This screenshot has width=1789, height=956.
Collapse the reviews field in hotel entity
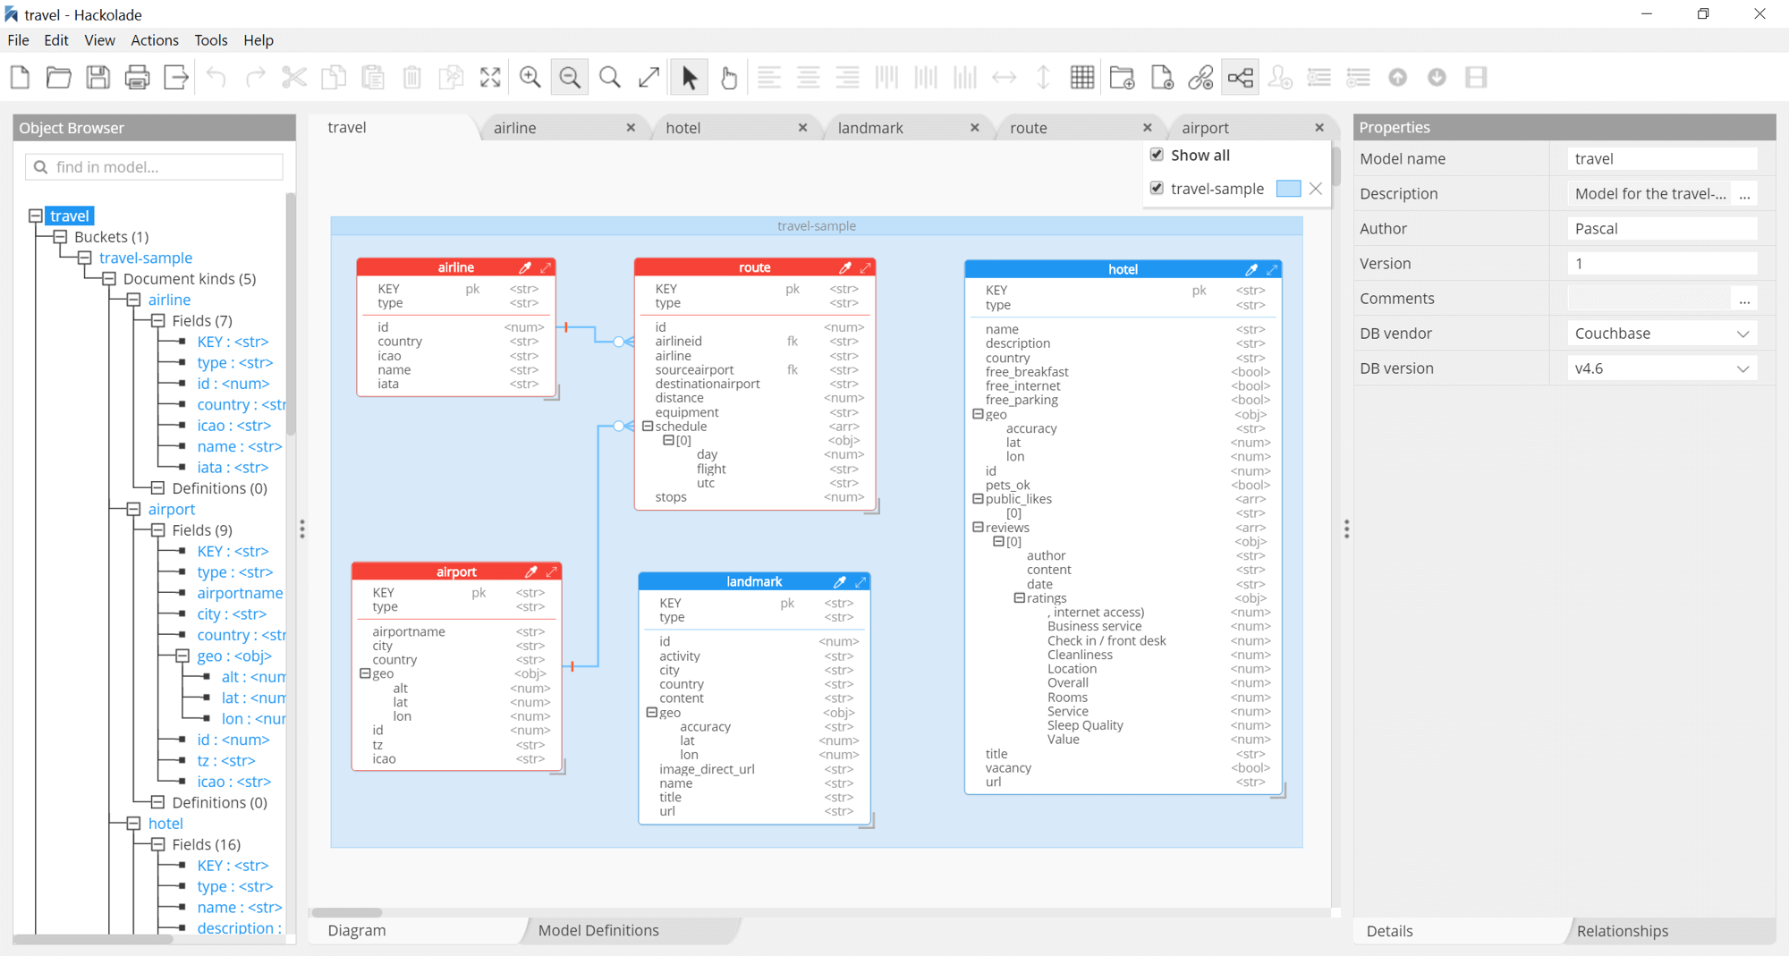[x=978, y=528]
